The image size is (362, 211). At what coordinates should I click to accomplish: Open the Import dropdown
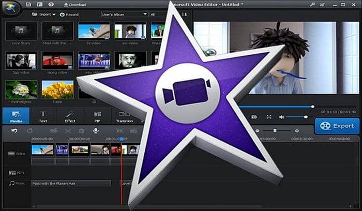[44, 14]
